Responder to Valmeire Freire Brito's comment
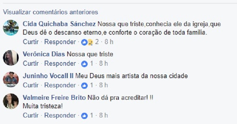 pyautogui.click(x=60, y=115)
